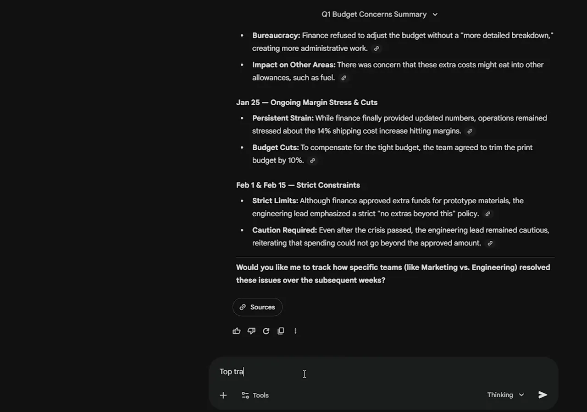
Task: Open the Thinking model selector dropdown
Action: [505, 395]
